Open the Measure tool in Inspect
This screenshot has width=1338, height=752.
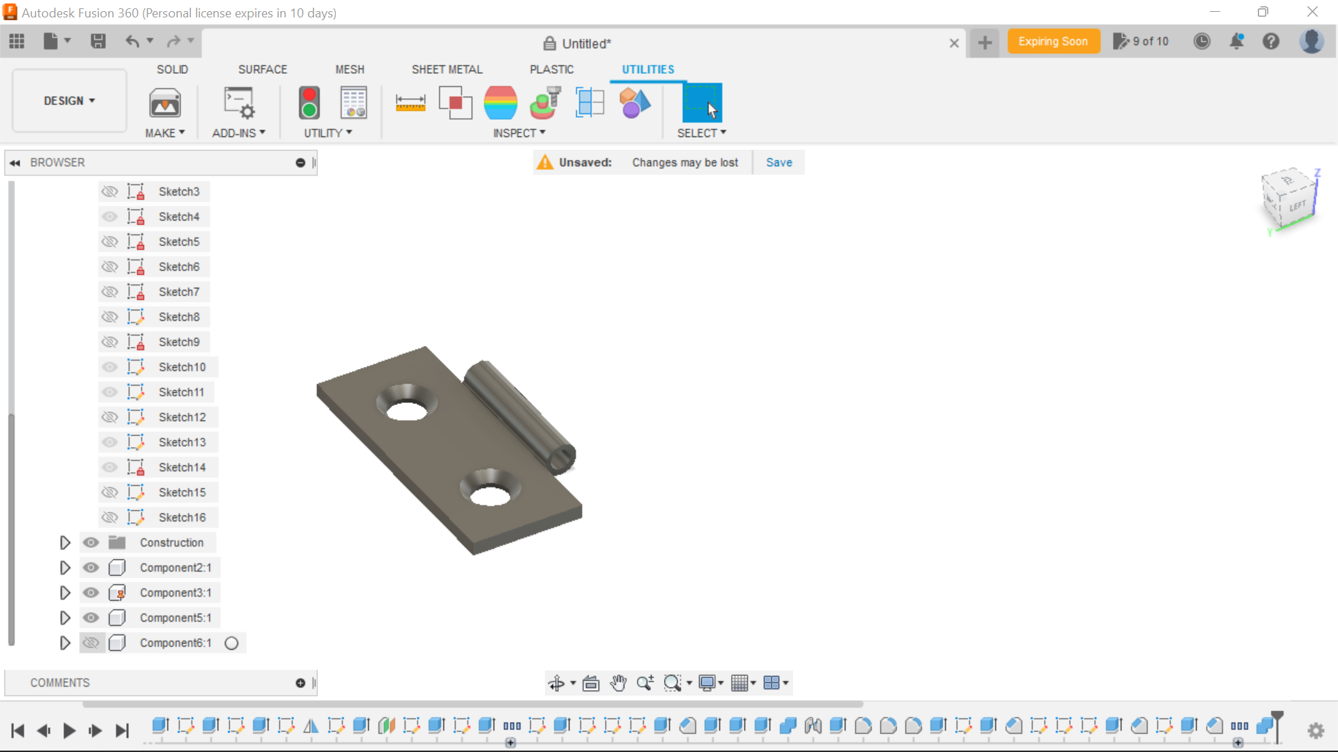[409, 102]
